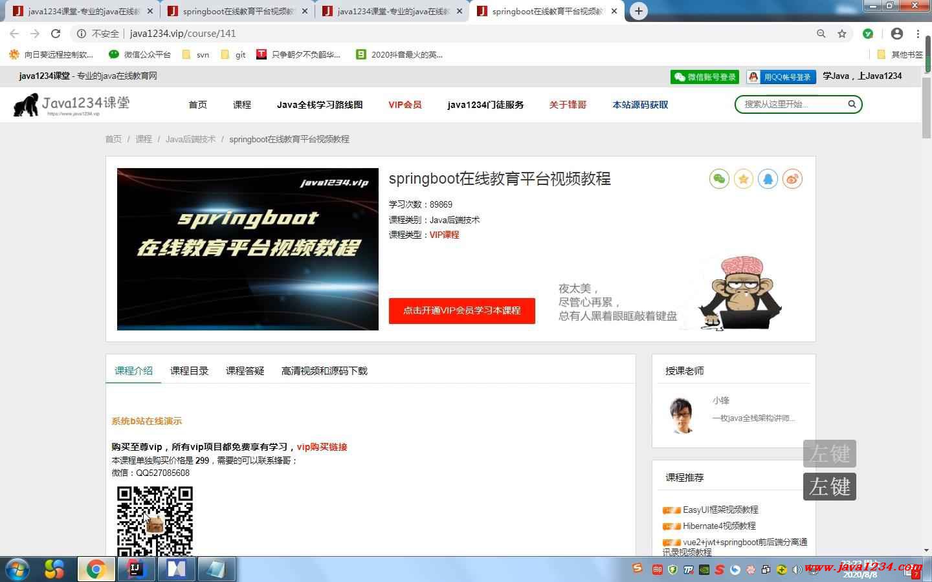Click the WeChat QR code image
The width and height of the screenshot is (932, 582).
(155, 521)
